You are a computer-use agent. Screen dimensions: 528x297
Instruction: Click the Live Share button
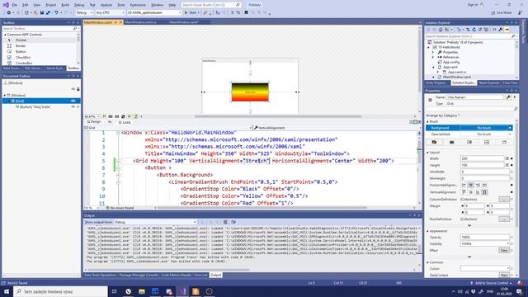pyautogui.click(x=502, y=12)
